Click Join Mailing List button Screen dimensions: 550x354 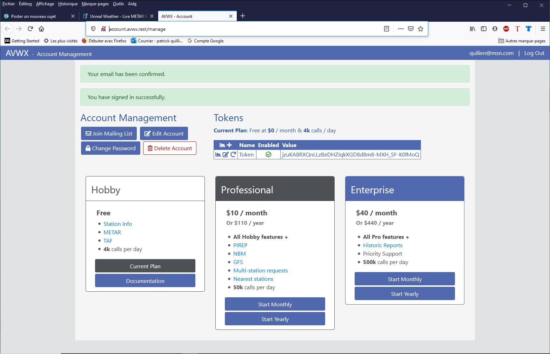pos(109,133)
